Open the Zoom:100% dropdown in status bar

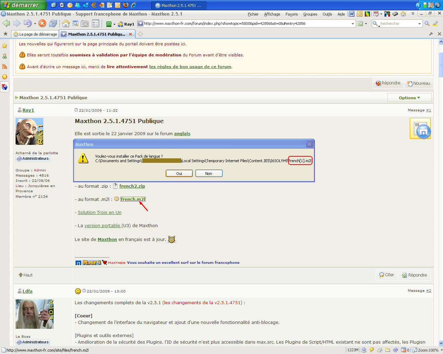tap(428, 350)
